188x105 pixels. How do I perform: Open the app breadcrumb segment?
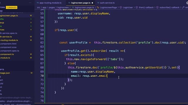44,7
